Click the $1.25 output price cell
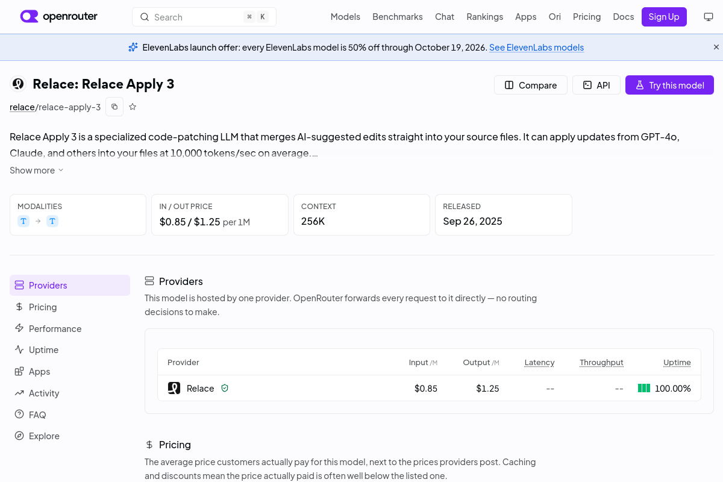The image size is (723, 482). point(487,388)
